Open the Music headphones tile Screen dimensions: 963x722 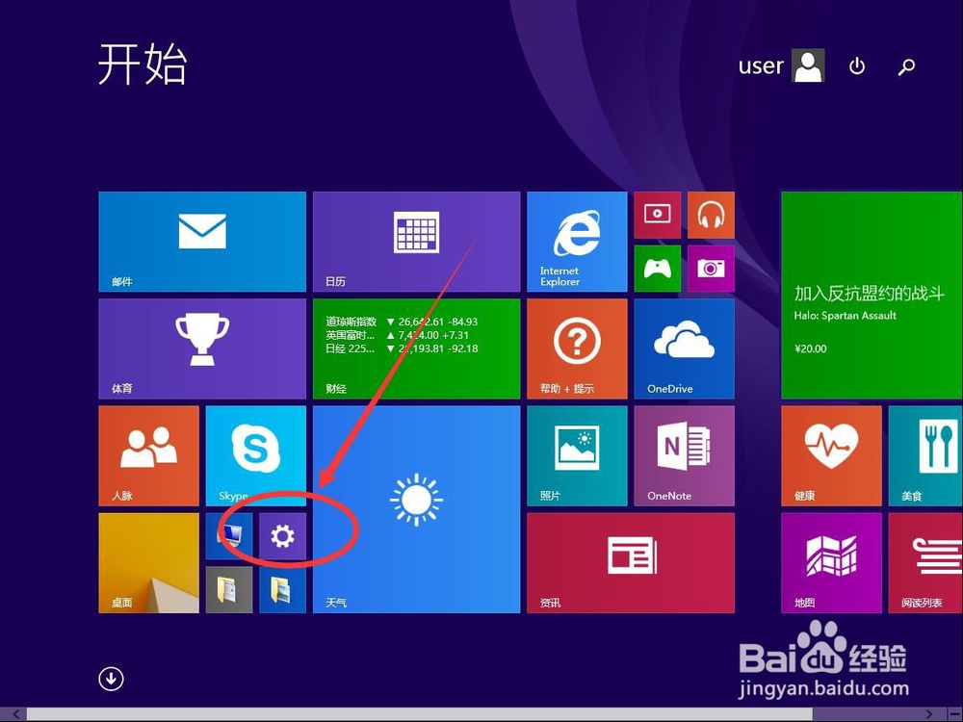pos(711,215)
